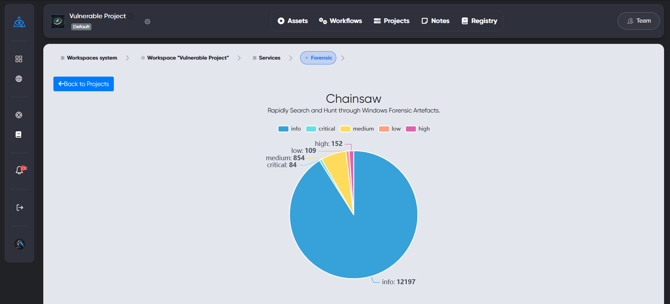Open the lifebuoy support icon in sidebar

click(19, 115)
